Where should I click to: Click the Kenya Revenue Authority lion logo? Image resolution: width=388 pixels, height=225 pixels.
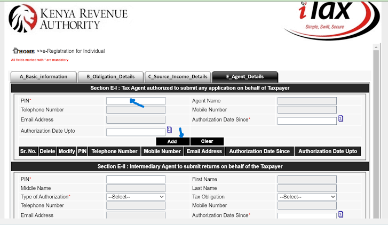tap(23, 19)
